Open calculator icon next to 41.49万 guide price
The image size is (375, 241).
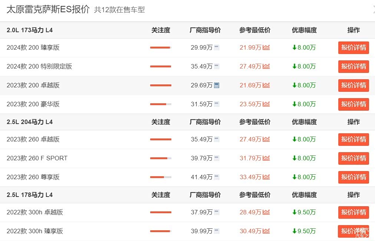pos(217,177)
